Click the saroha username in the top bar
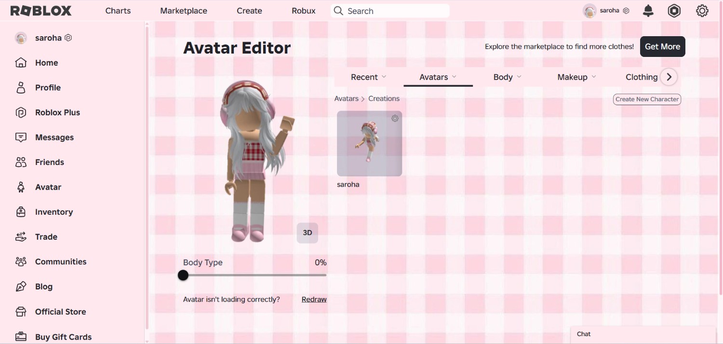 (x=609, y=10)
